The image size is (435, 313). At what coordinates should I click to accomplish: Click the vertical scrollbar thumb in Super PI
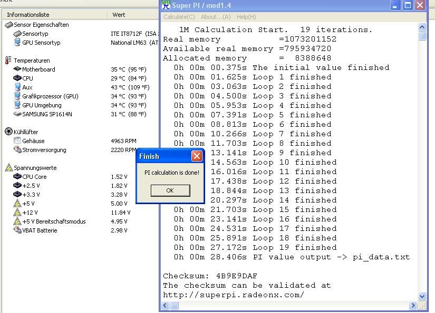422,36
